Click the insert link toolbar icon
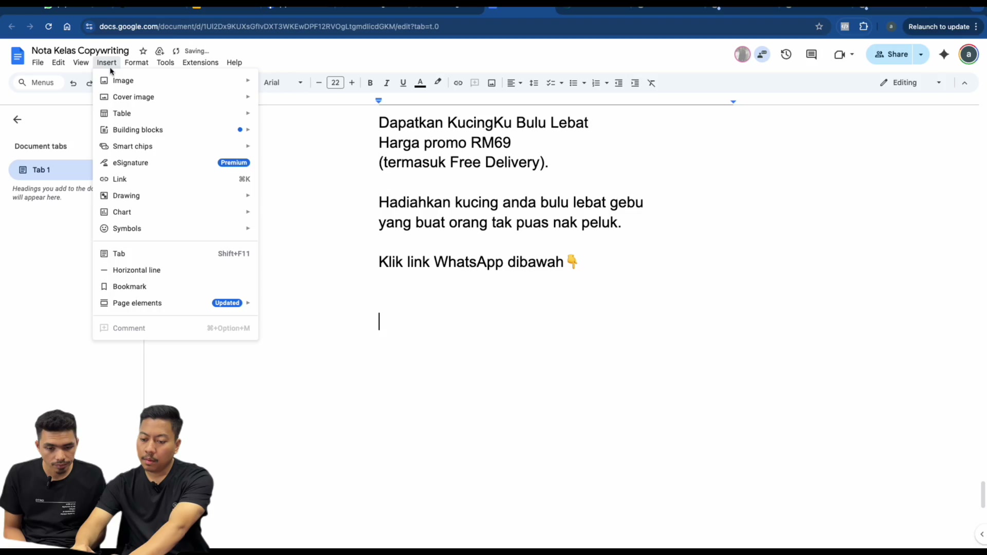This screenshot has width=987, height=555. coord(458,83)
